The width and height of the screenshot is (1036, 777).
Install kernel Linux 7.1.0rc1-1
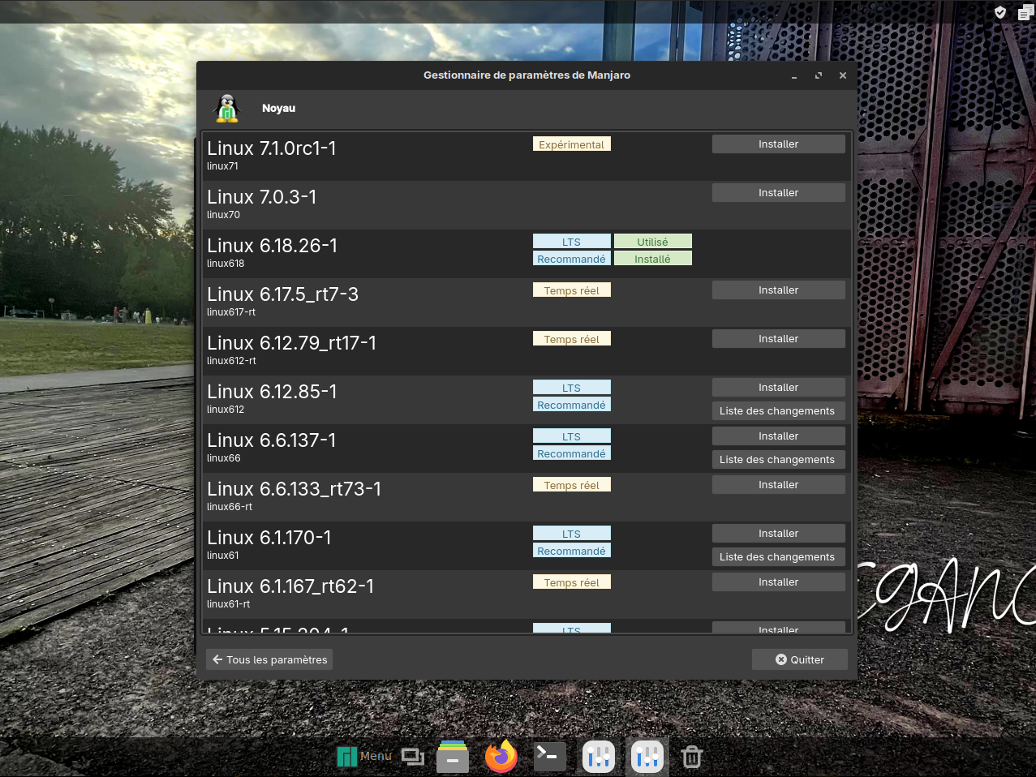779,144
